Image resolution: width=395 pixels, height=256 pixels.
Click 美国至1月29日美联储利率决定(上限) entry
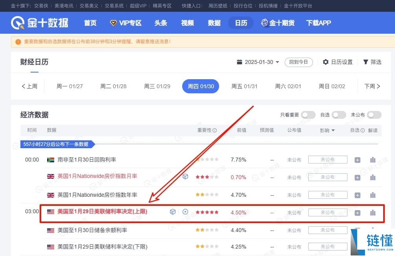(x=102, y=211)
